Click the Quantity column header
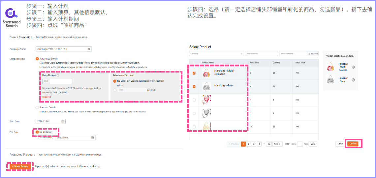This screenshot has width=376, height=178. click(x=276, y=63)
